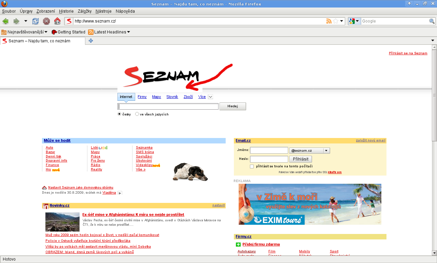Click the sleeping dog image
437x263 pixels.
click(191, 172)
